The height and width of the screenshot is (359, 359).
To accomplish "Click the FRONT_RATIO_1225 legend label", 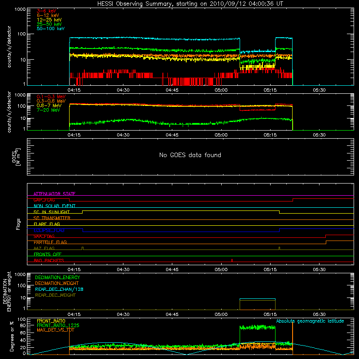I will (x=58, y=325).
